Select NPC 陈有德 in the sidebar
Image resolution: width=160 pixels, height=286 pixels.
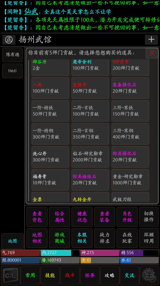12,55
